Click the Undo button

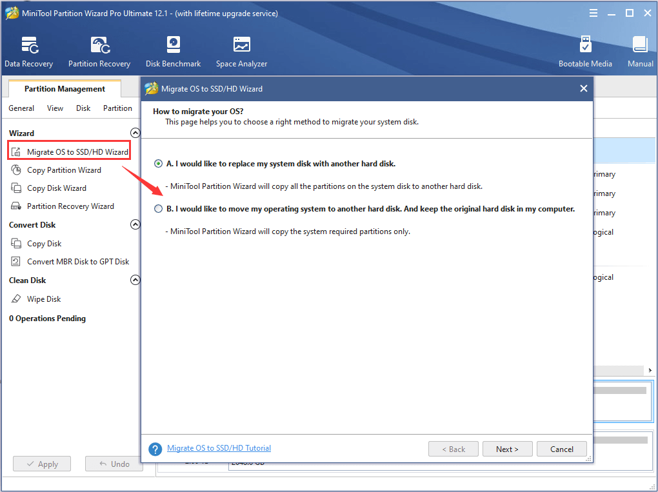coord(114,464)
